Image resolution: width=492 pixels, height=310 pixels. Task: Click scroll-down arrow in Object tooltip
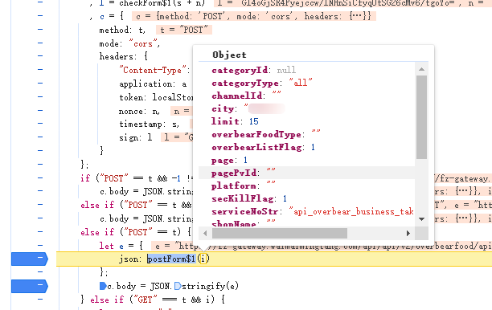[x=421, y=219]
